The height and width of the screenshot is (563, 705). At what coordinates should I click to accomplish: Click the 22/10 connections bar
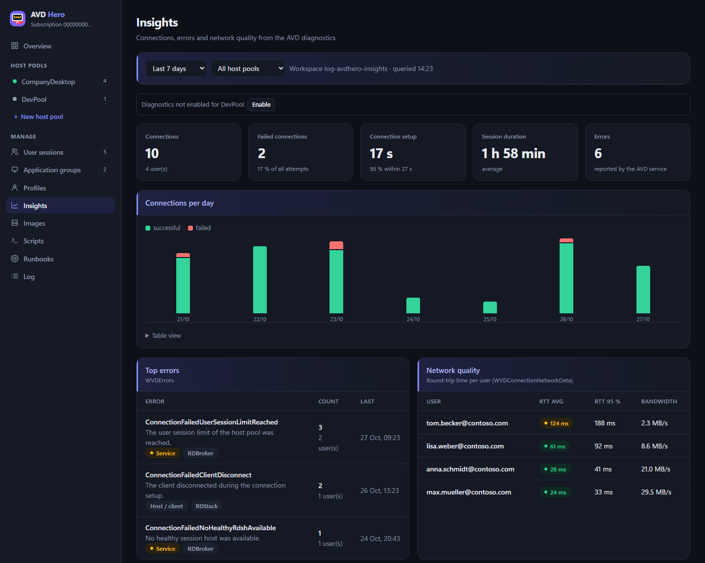(260, 280)
